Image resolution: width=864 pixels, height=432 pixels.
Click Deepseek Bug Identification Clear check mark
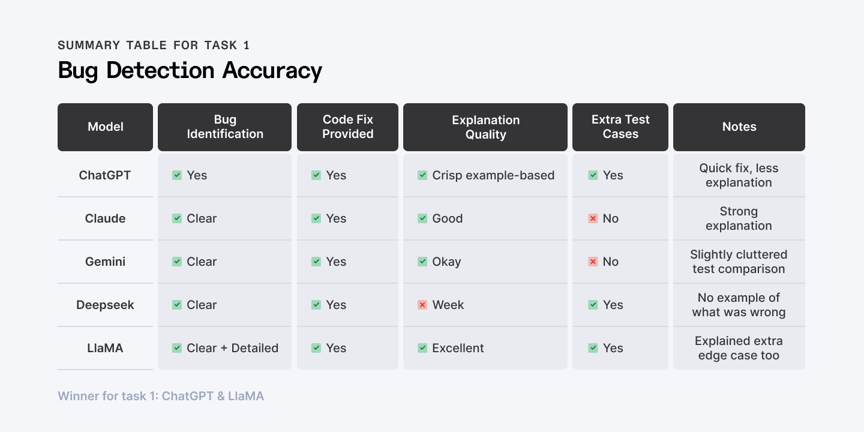coord(177,305)
